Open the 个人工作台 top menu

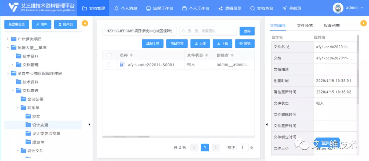(x=195, y=8)
